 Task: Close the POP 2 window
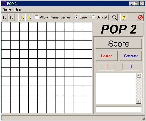click(142, 4)
